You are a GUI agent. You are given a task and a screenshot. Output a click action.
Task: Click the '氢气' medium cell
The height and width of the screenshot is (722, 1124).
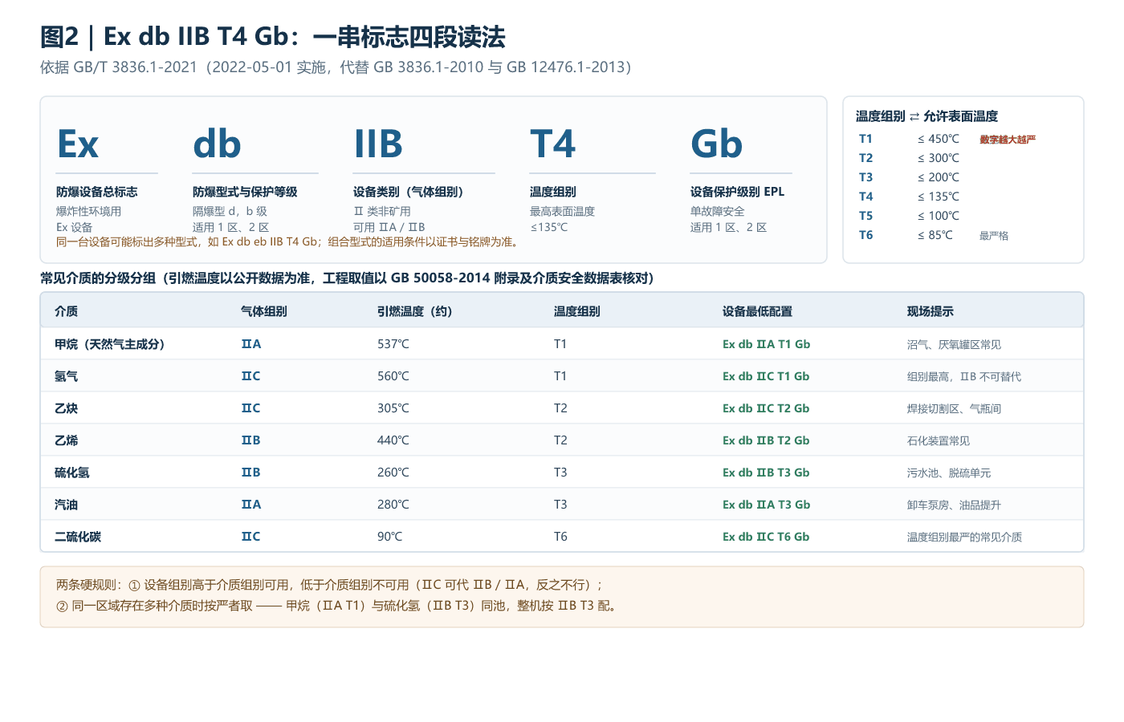[x=66, y=376]
